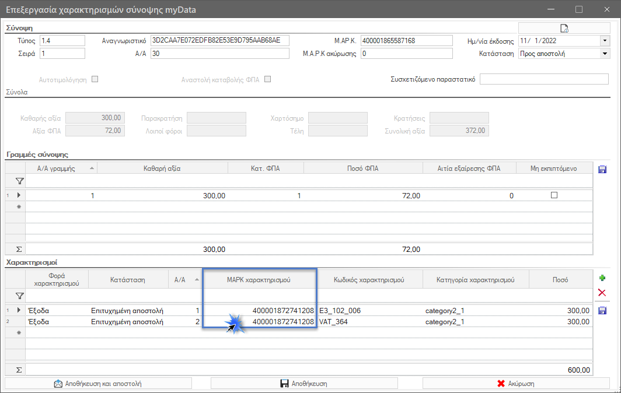The height and width of the screenshot is (393, 621).
Task: Click the Ακύρωση button
Action: [x=516, y=384]
